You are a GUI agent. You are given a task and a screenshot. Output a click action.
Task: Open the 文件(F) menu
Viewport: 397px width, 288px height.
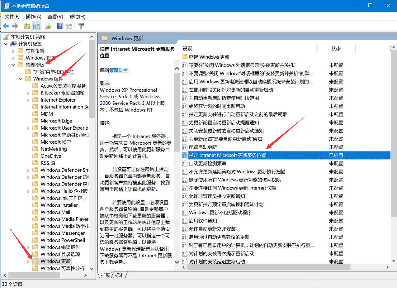pyautogui.click(x=12, y=17)
